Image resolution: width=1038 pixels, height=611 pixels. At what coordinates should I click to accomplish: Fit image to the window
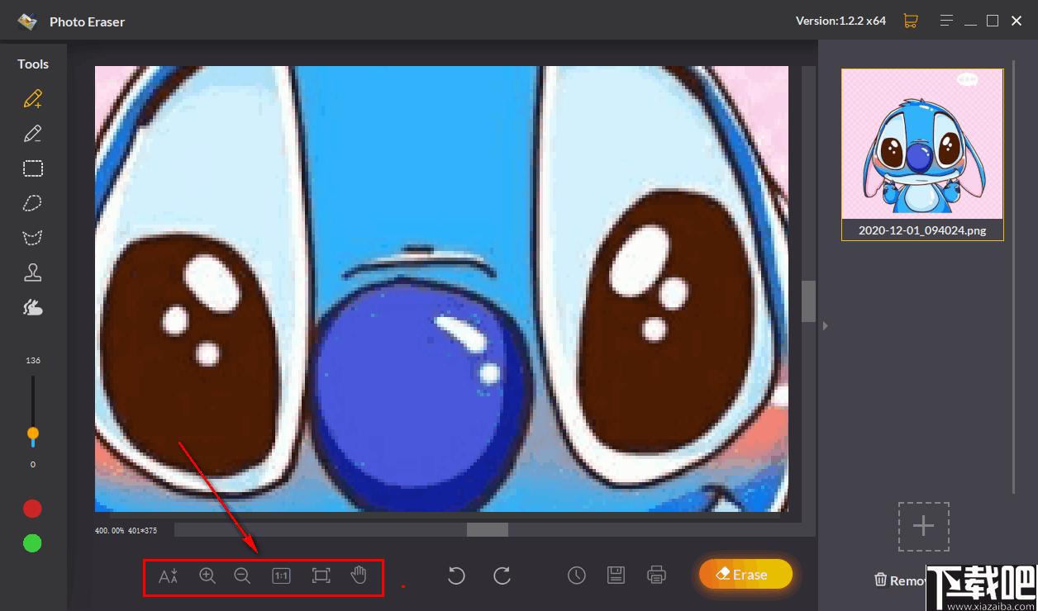tap(321, 575)
